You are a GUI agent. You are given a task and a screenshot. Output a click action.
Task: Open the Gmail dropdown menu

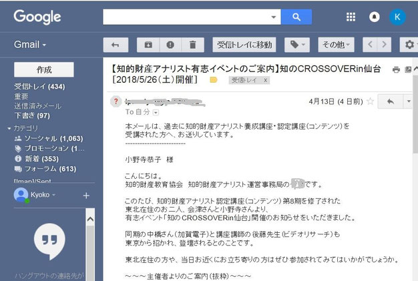30,45
